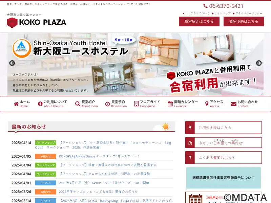Open アクセス Access menu item
The height and width of the screenshot is (203, 271).
tap(214, 104)
